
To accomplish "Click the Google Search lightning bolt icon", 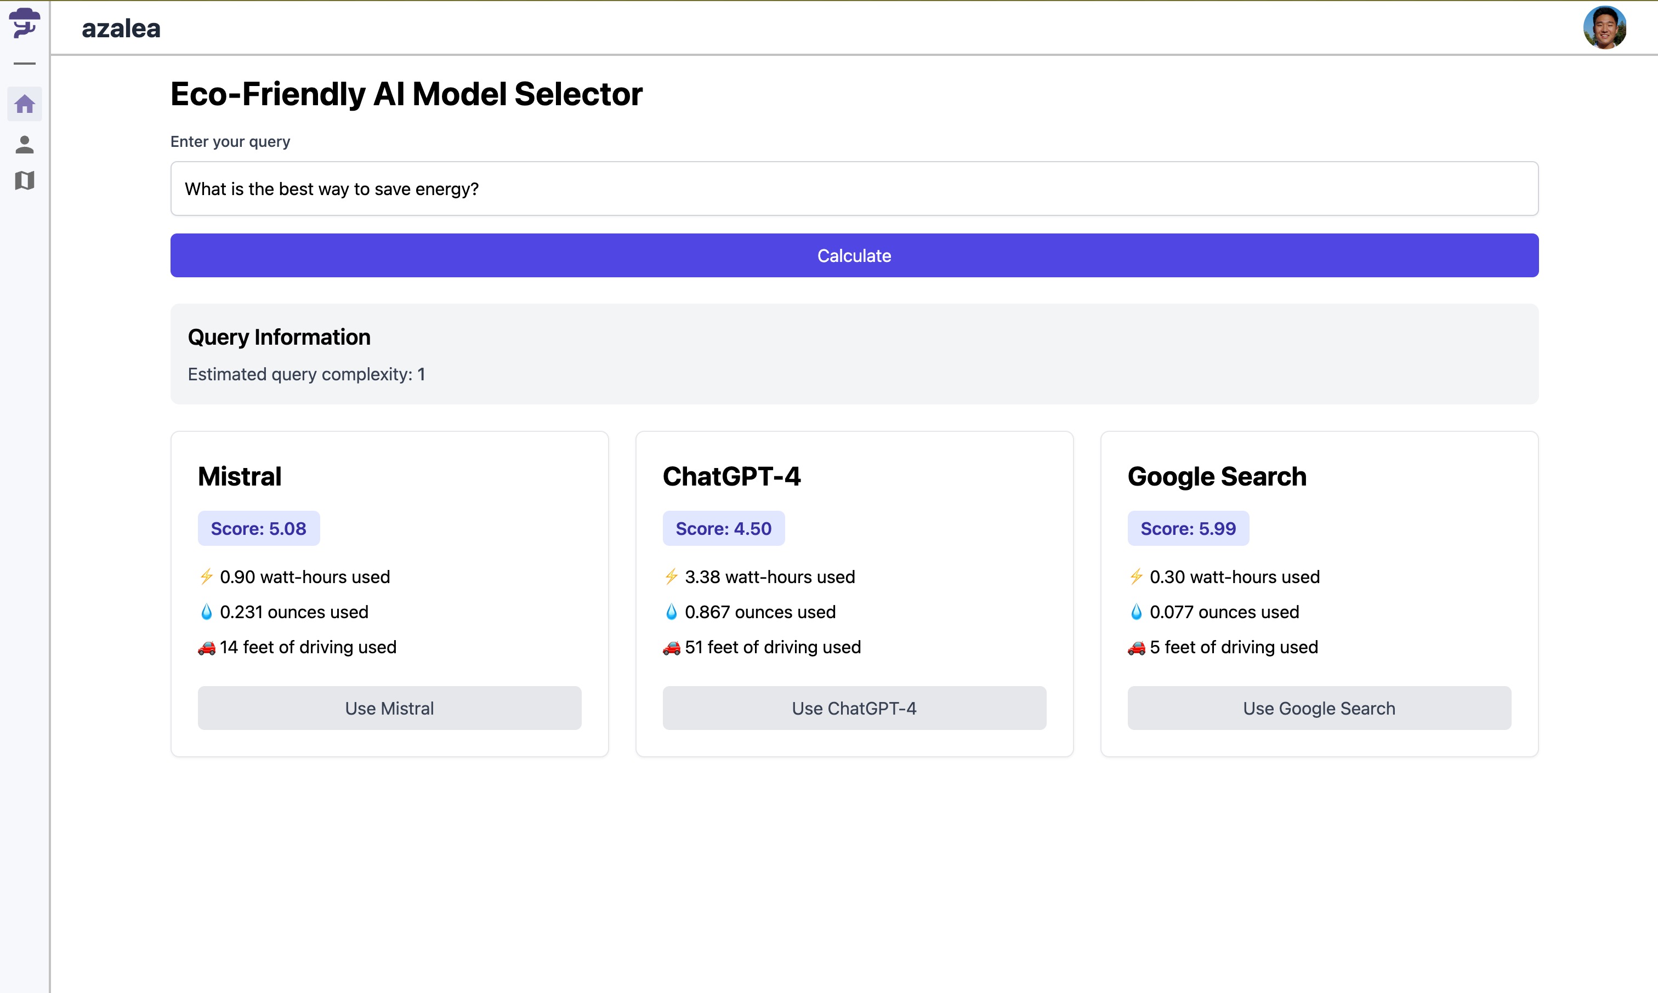I will (x=1136, y=576).
